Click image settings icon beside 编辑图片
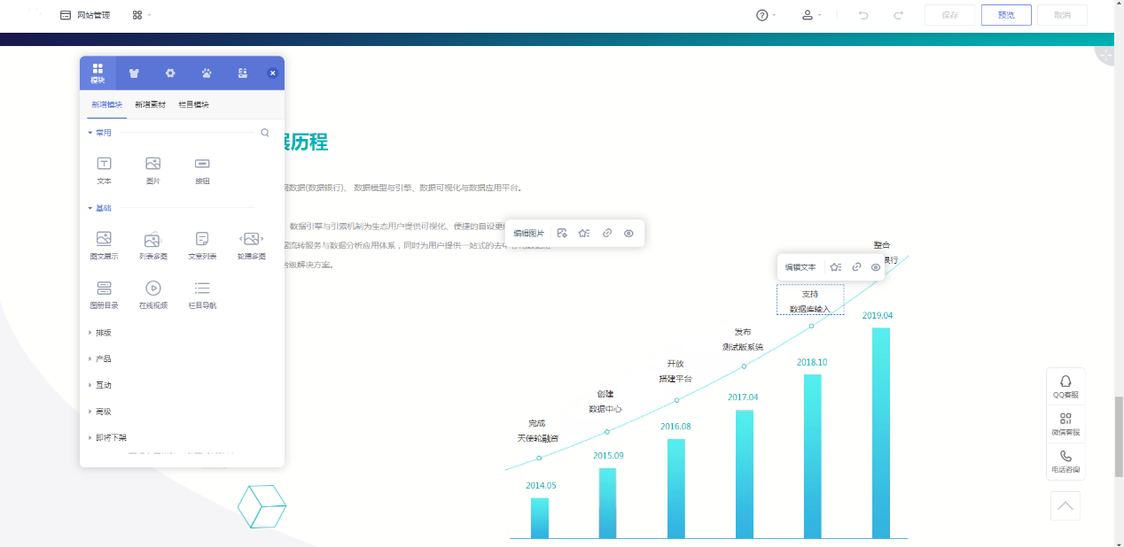This screenshot has width=1124, height=547. click(562, 234)
